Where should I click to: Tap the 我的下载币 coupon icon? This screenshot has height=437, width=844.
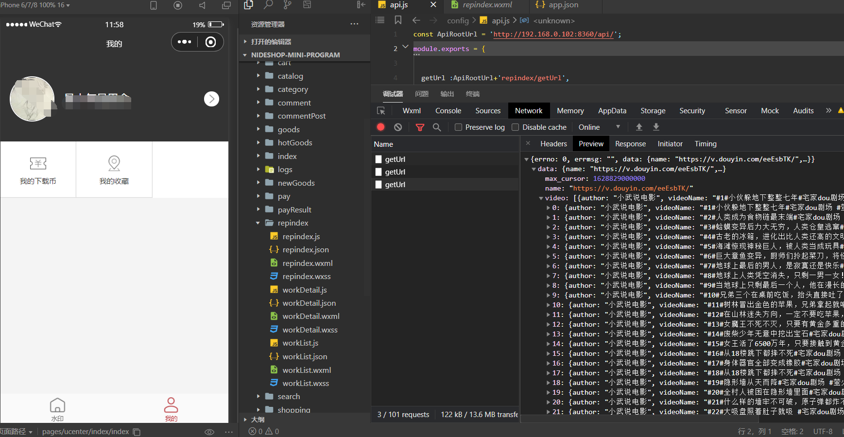click(x=38, y=163)
